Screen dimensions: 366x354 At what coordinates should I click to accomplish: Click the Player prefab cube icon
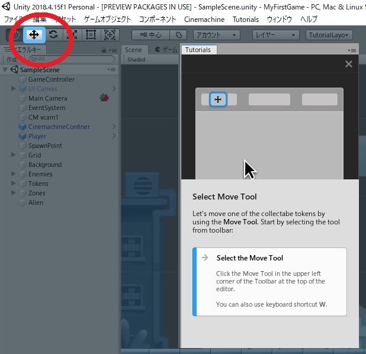click(x=23, y=136)
